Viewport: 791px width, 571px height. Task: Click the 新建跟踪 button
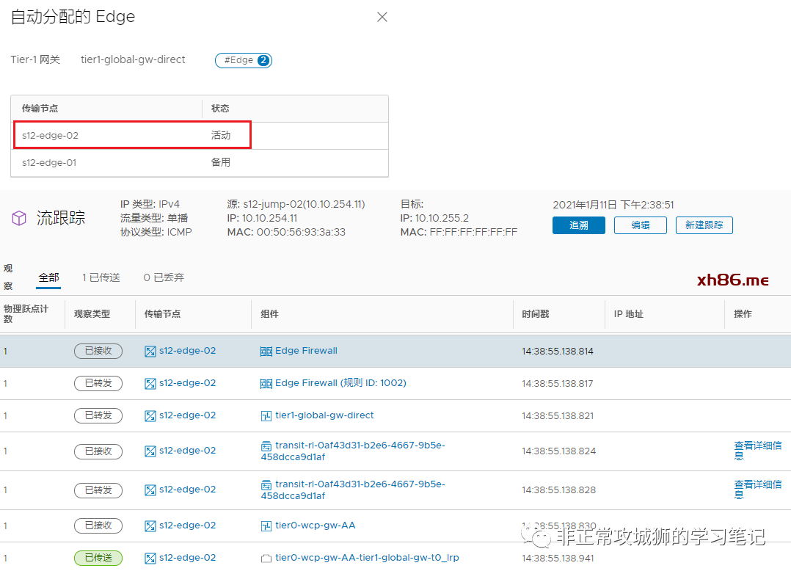[x=704, y=225]
